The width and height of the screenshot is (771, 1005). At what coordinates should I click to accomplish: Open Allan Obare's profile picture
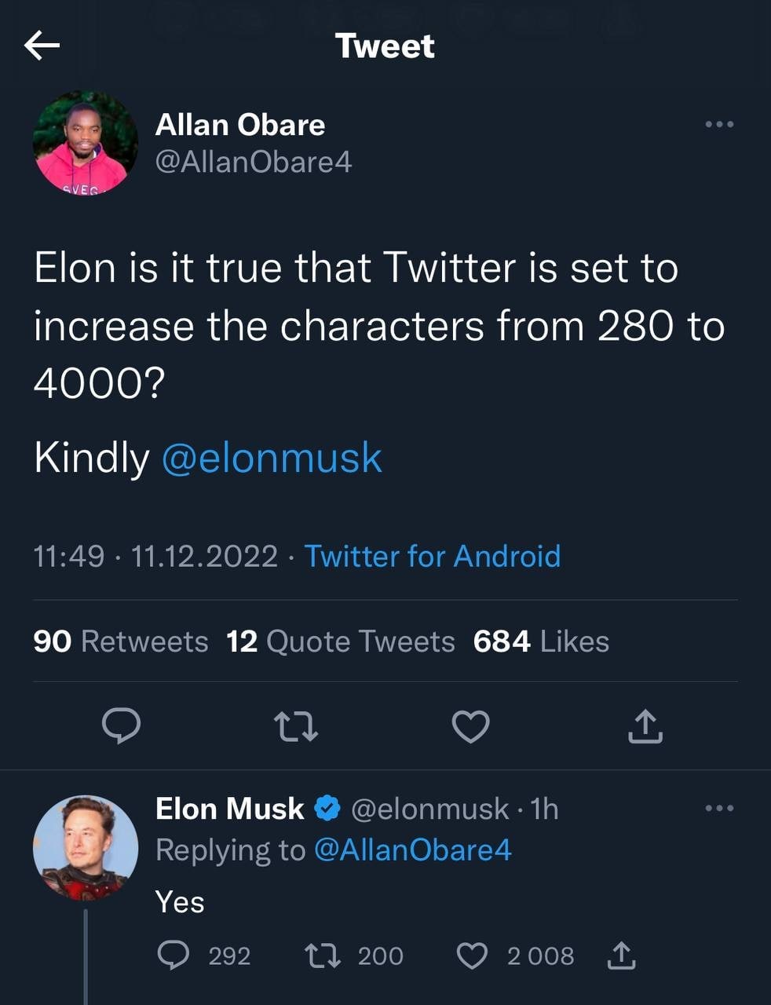85,142
